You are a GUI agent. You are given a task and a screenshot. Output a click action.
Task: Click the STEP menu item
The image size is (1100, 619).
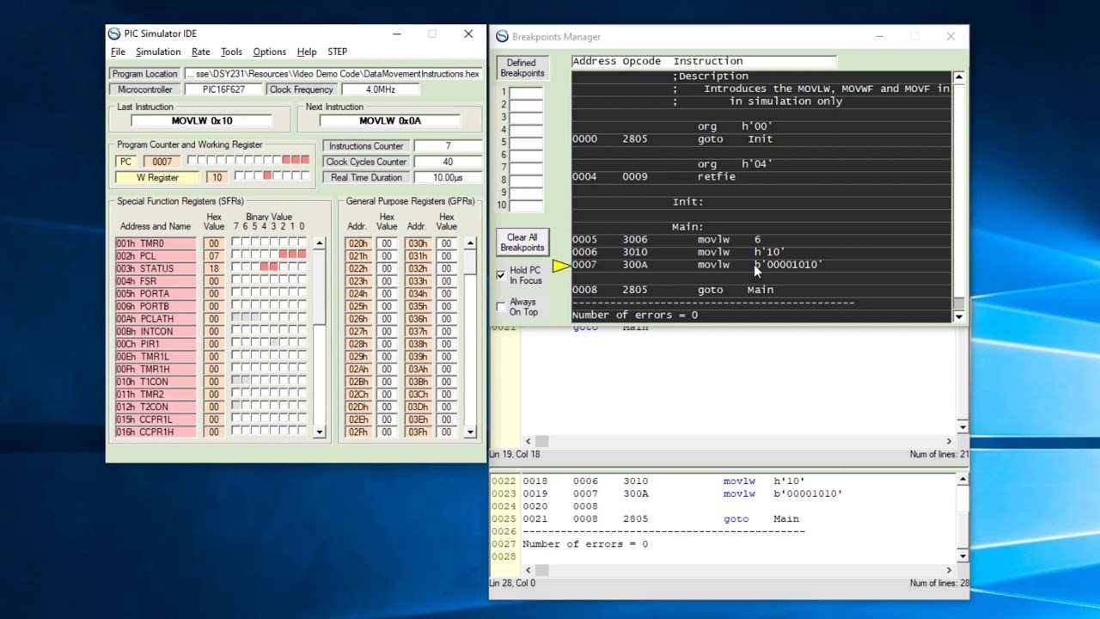click(337, 52)
